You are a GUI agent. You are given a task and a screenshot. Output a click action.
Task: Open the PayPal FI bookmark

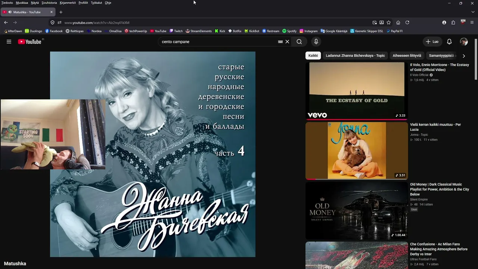click(x=394, y=31)
